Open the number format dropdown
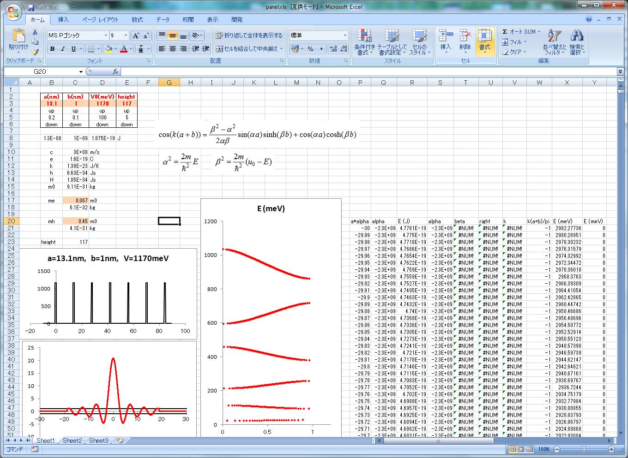 (345, 36)
